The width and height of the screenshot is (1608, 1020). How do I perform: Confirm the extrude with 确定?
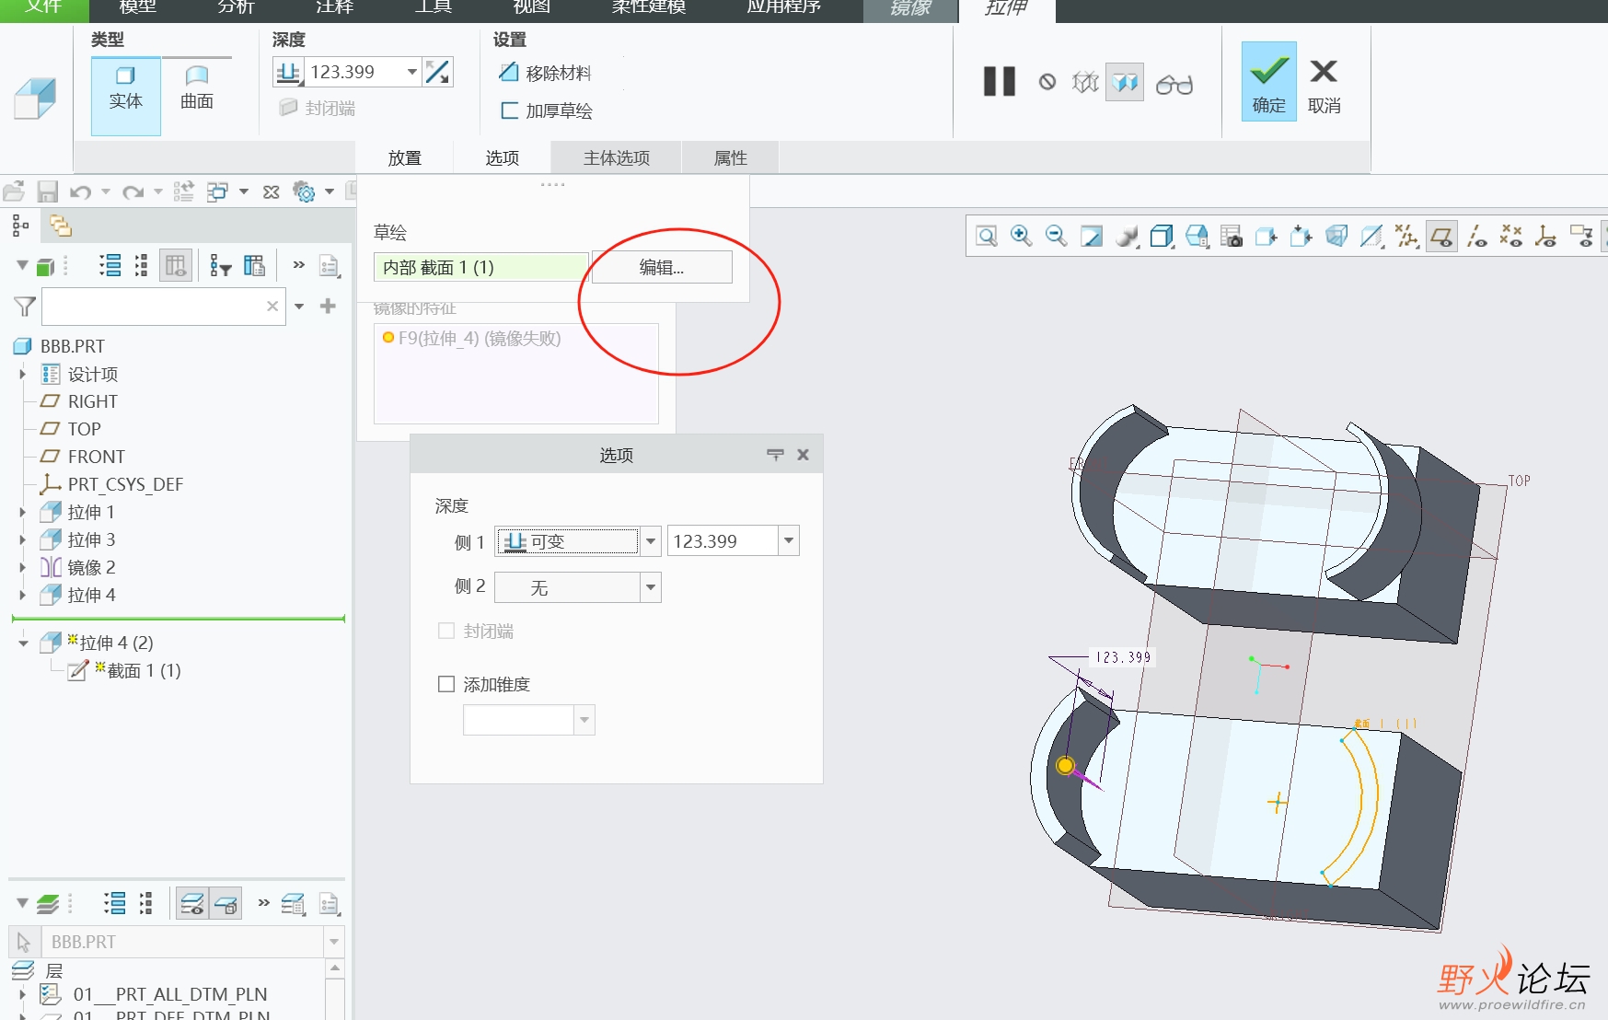pos(1268,82)
